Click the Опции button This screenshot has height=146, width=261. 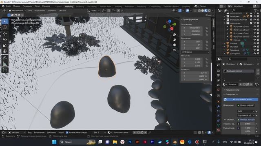tap(209, 15)
